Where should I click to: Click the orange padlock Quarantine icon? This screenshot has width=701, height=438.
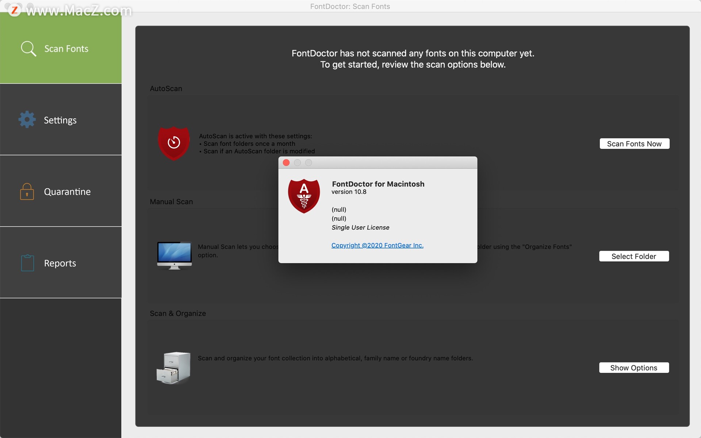click(27, 191)
